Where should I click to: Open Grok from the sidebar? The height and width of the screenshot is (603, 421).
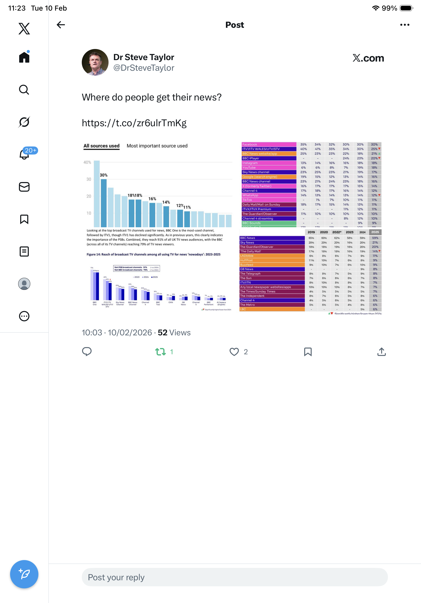24,122
